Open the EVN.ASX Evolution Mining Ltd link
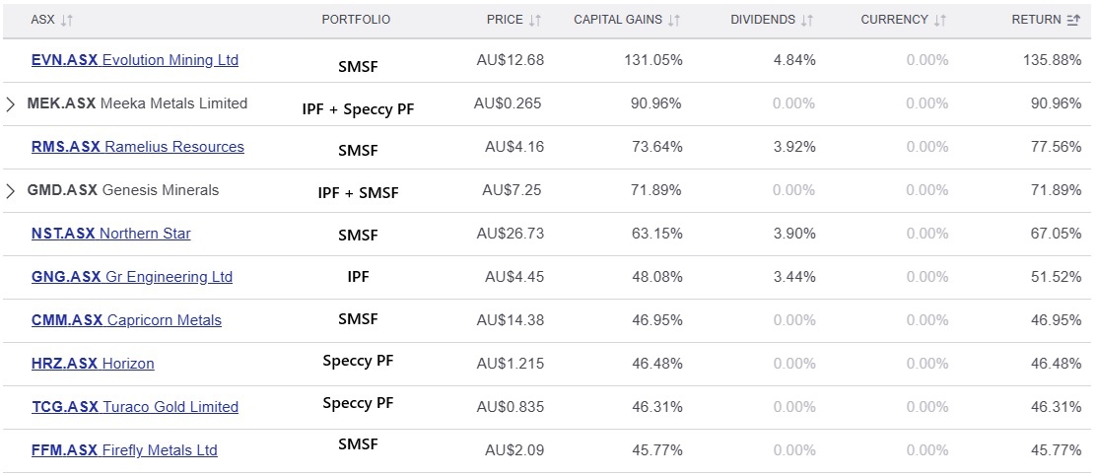 coord(135,60)
